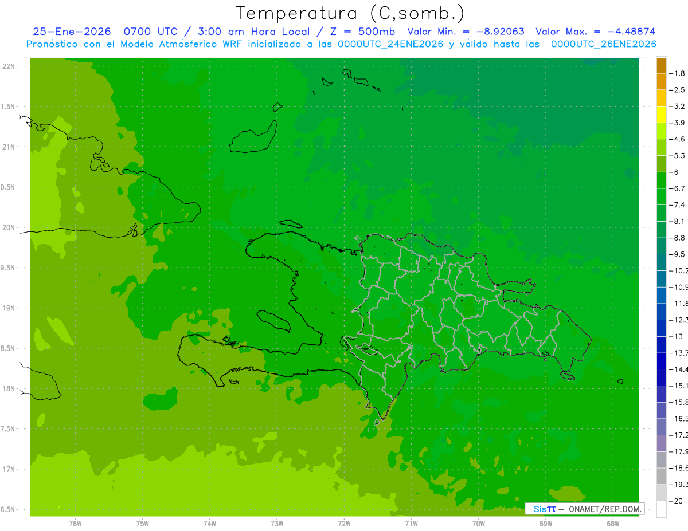Select the '-3.2' legend value

(677, 107)
